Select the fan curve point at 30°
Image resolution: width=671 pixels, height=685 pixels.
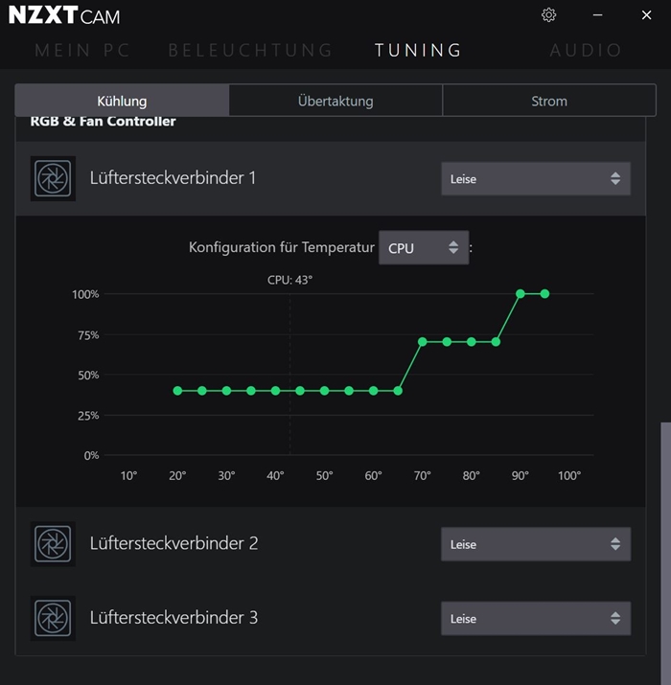tap(226, 391)
